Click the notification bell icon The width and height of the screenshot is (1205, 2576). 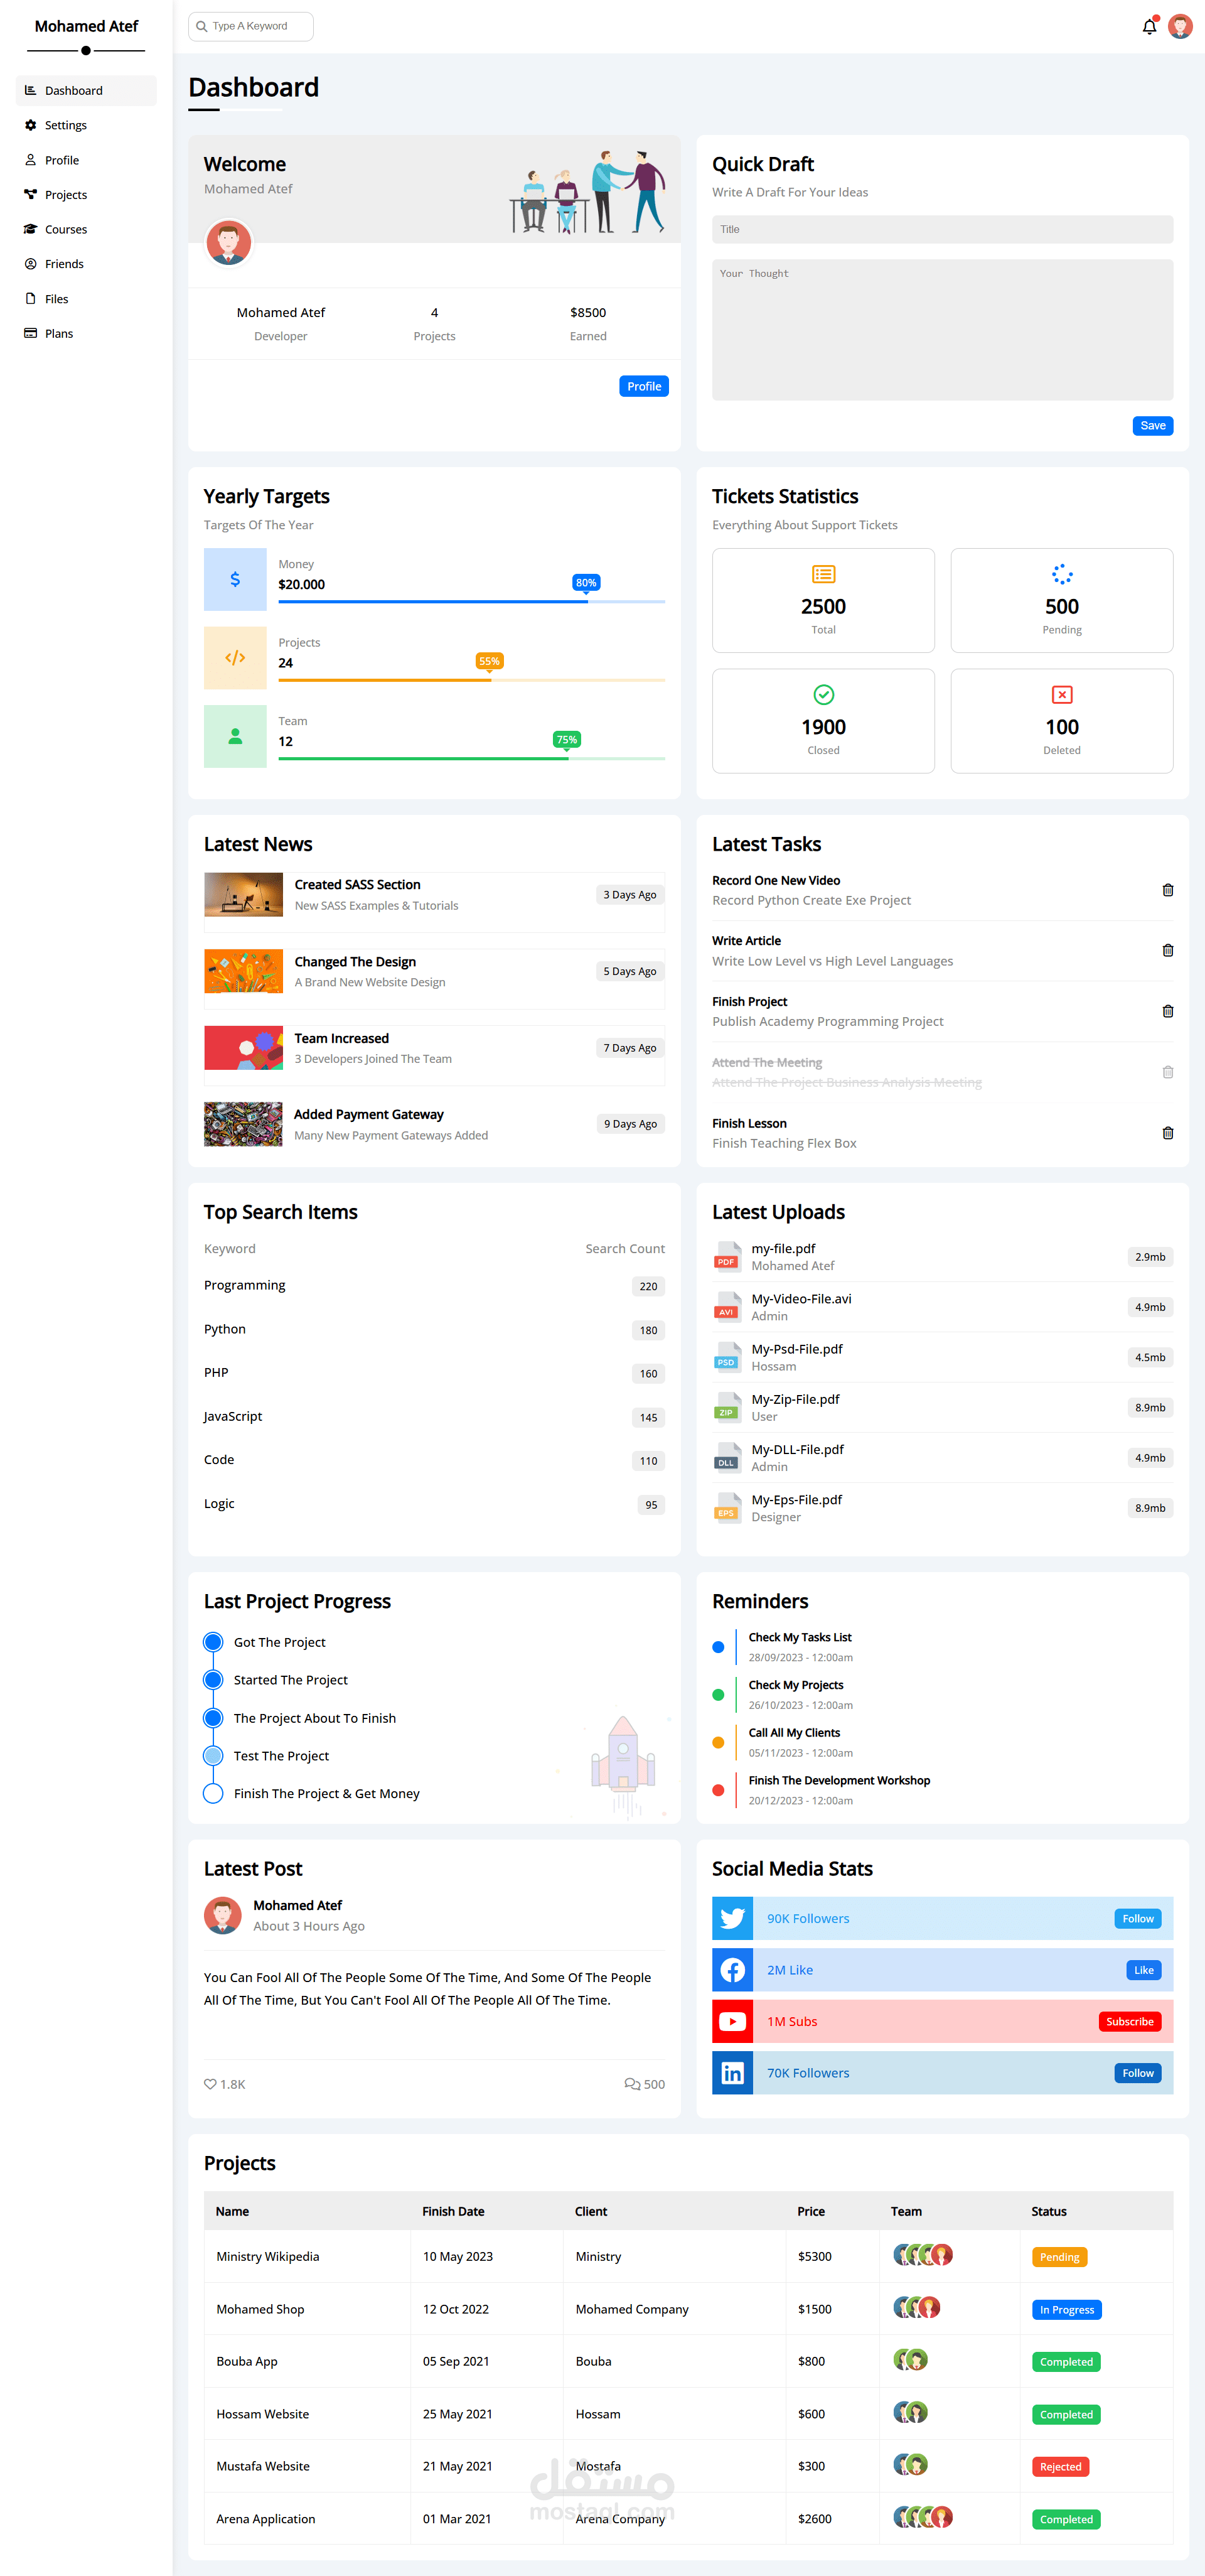pyautogui.click(x=1149, y=27)
